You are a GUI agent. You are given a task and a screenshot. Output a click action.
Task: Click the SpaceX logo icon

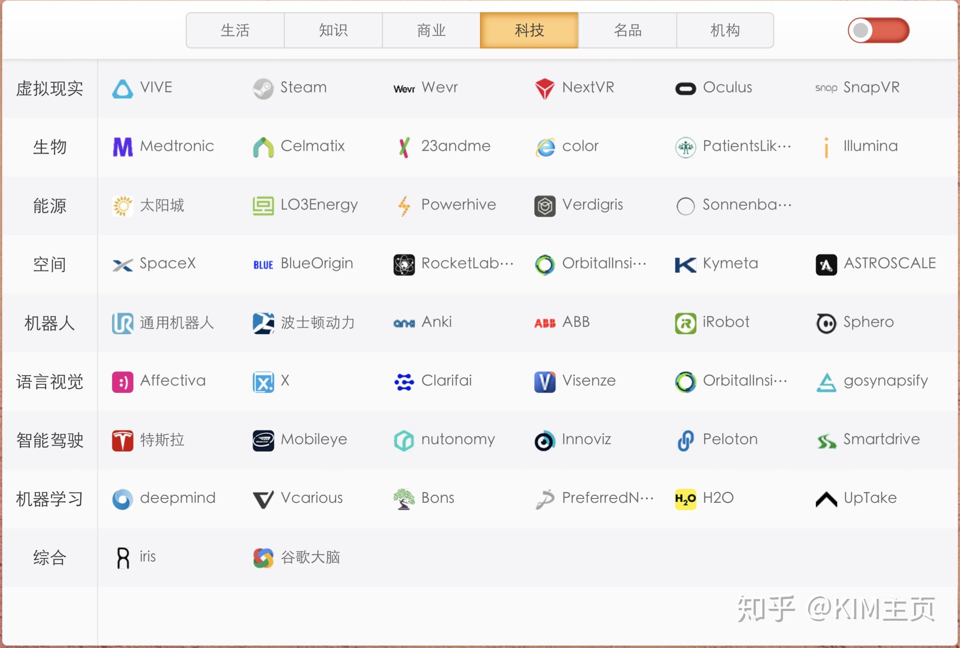pos(122,265)
